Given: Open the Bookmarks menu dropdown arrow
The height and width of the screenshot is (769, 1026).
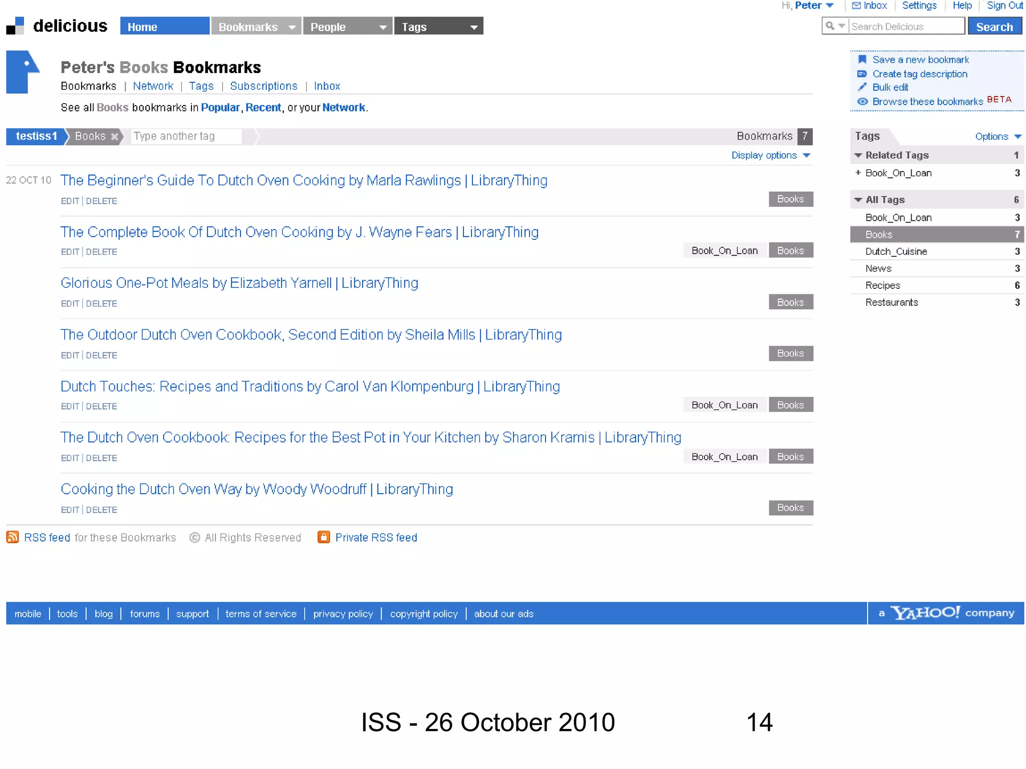Looking at the screenshot, I should click(x=292, y=27).
